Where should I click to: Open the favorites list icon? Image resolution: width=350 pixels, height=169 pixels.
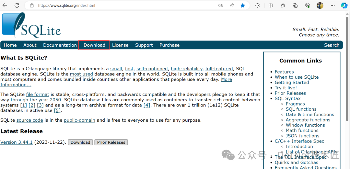[x=283, y=6]
